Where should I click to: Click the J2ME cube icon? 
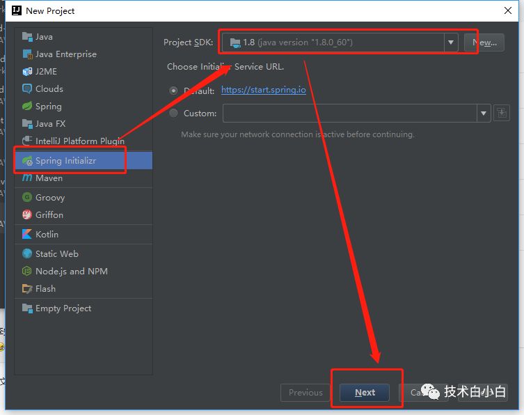click(x=27, y=71)
